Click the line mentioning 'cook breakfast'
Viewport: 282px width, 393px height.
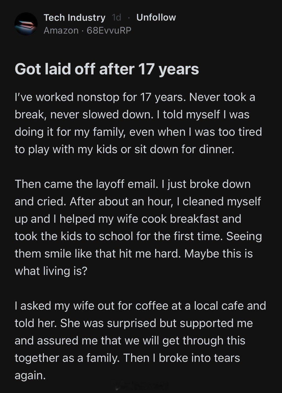click(128, 219)
